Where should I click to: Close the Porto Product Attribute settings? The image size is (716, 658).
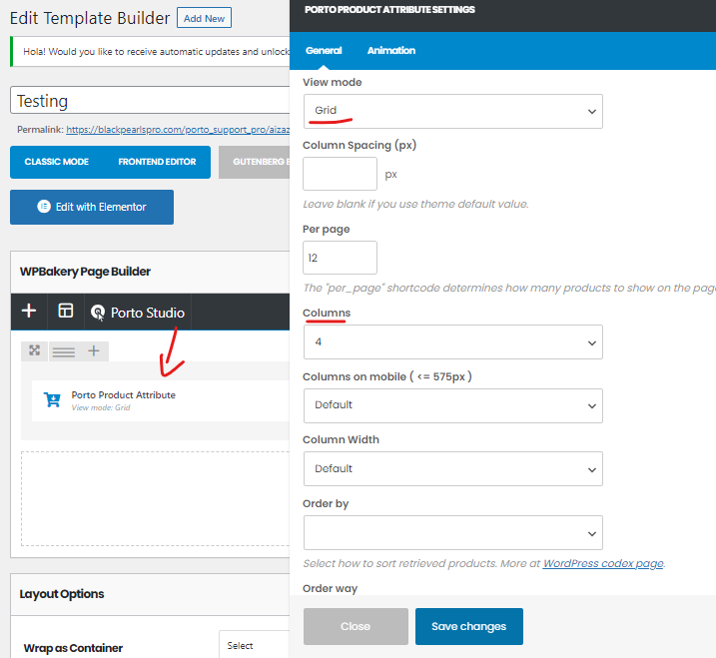356,626
